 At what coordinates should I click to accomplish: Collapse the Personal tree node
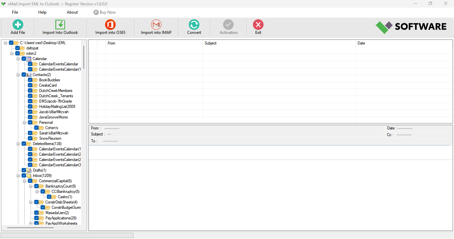[25, 122]
